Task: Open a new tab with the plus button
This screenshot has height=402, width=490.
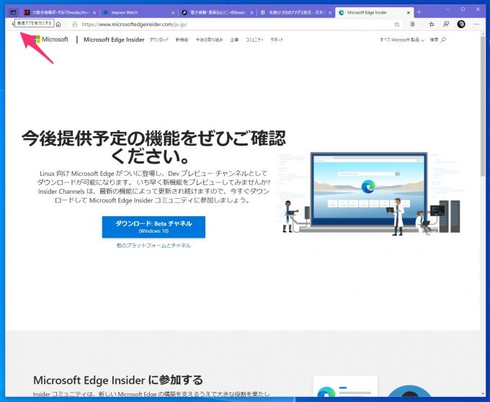Action: [419, 12]
